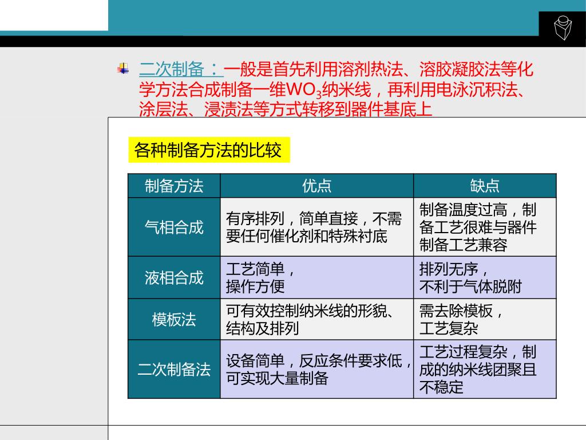This screenshot has width=586, height=440.
Task: Select the yellow heading 各种制备方法的比较
Action: (x=209, y=150)
